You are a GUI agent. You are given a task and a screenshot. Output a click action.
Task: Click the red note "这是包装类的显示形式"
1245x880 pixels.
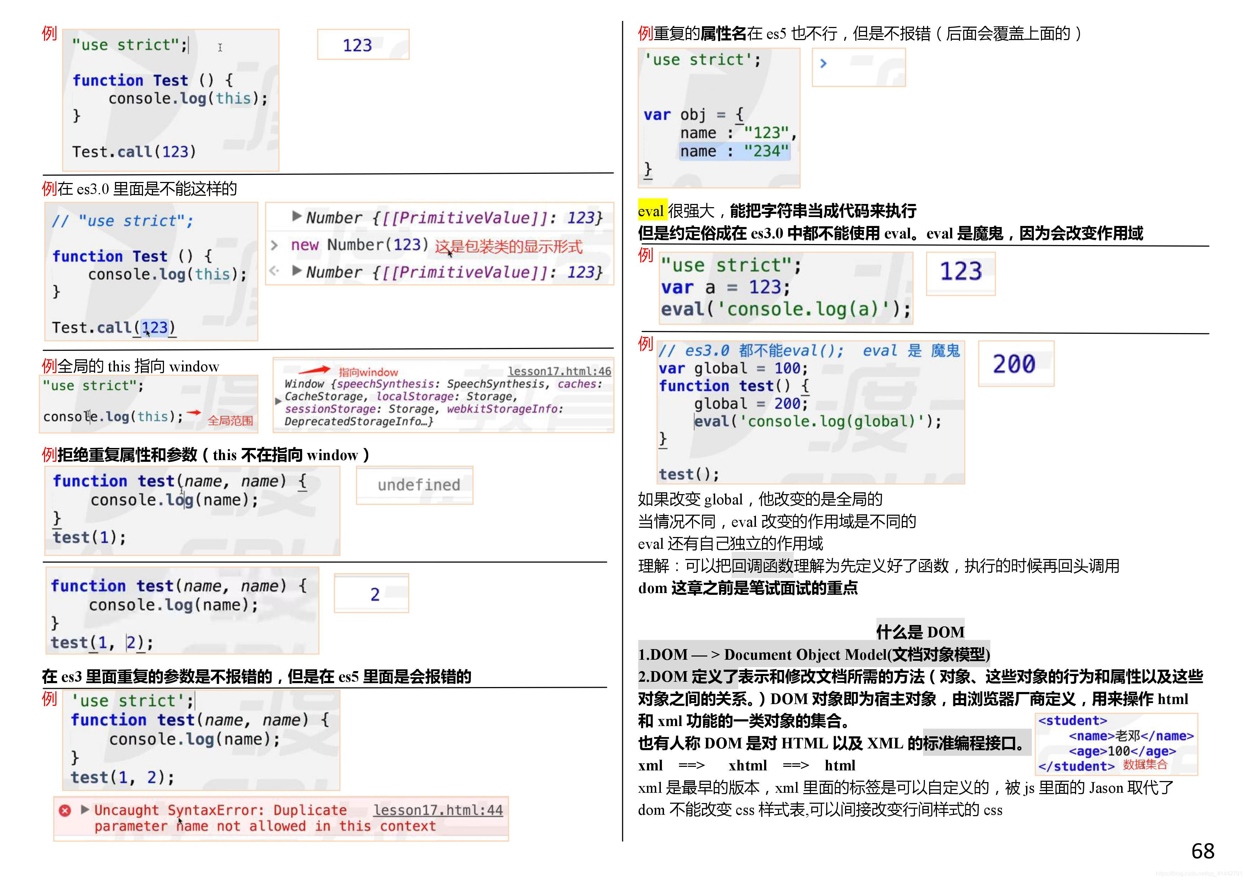click(508, 247)
